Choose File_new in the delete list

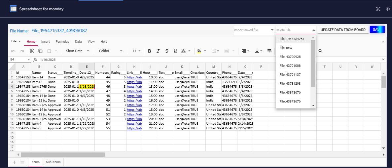pos(293,48)
